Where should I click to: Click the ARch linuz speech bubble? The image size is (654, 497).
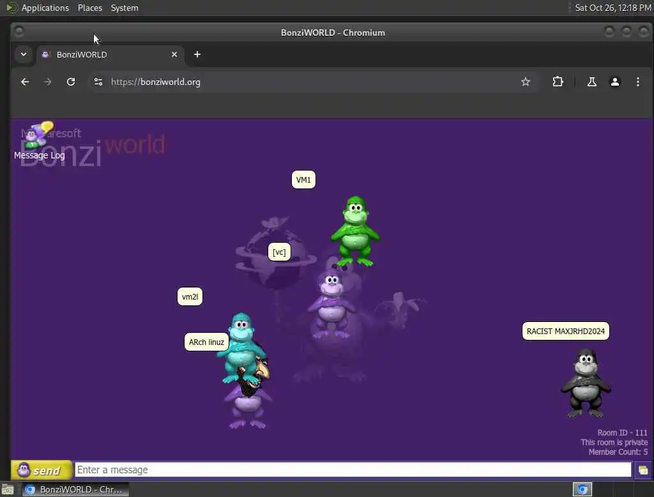(x=206, y=342)
